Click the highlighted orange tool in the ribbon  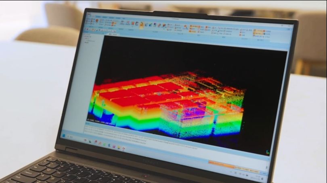[x=141, y=25]
